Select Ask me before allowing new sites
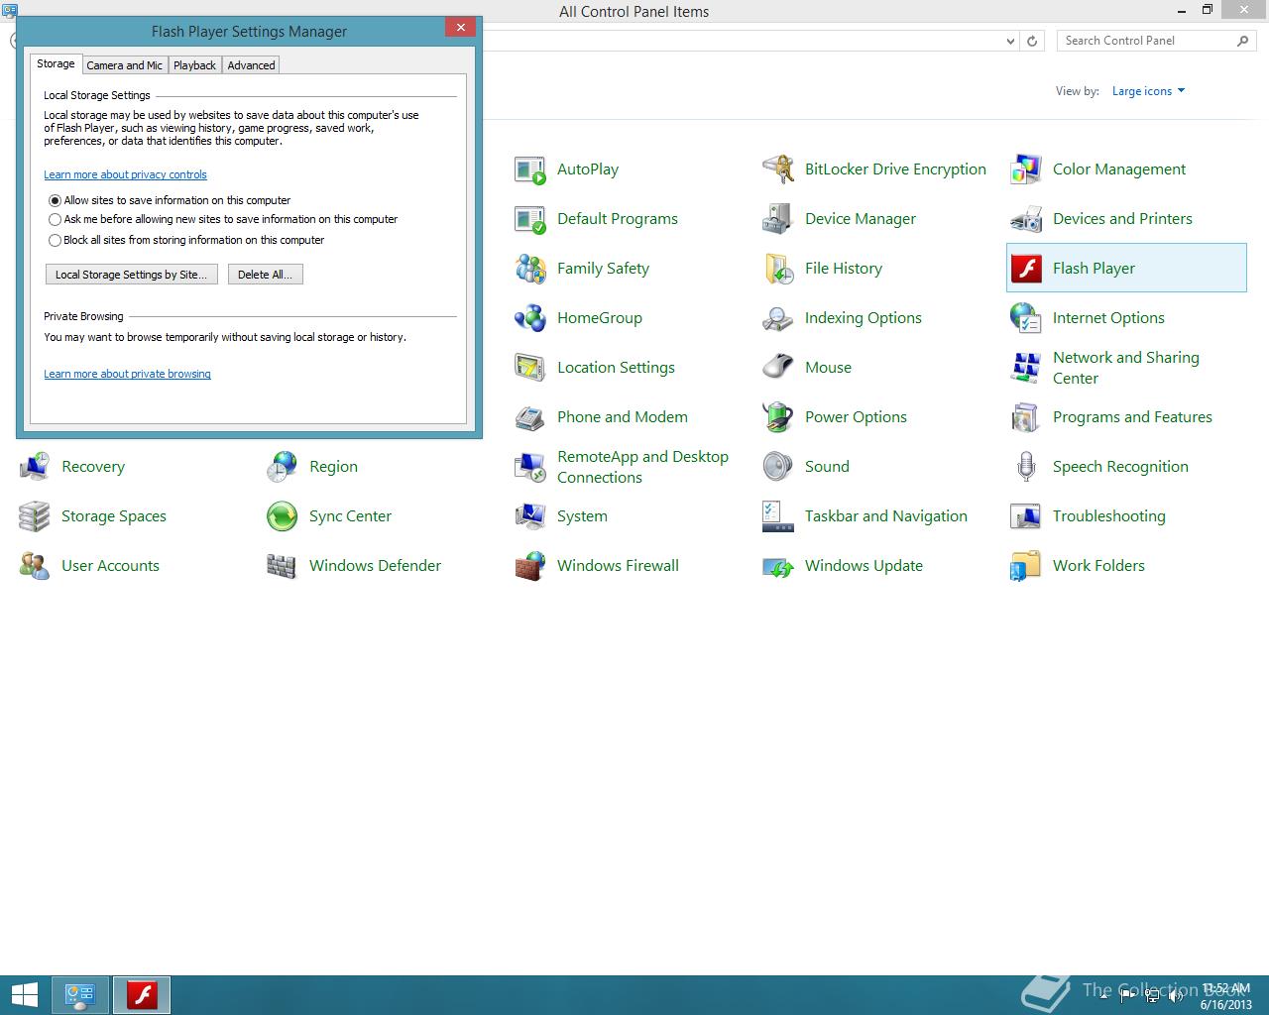Viewport: 1269px width, 1015px height. [56, 220]
